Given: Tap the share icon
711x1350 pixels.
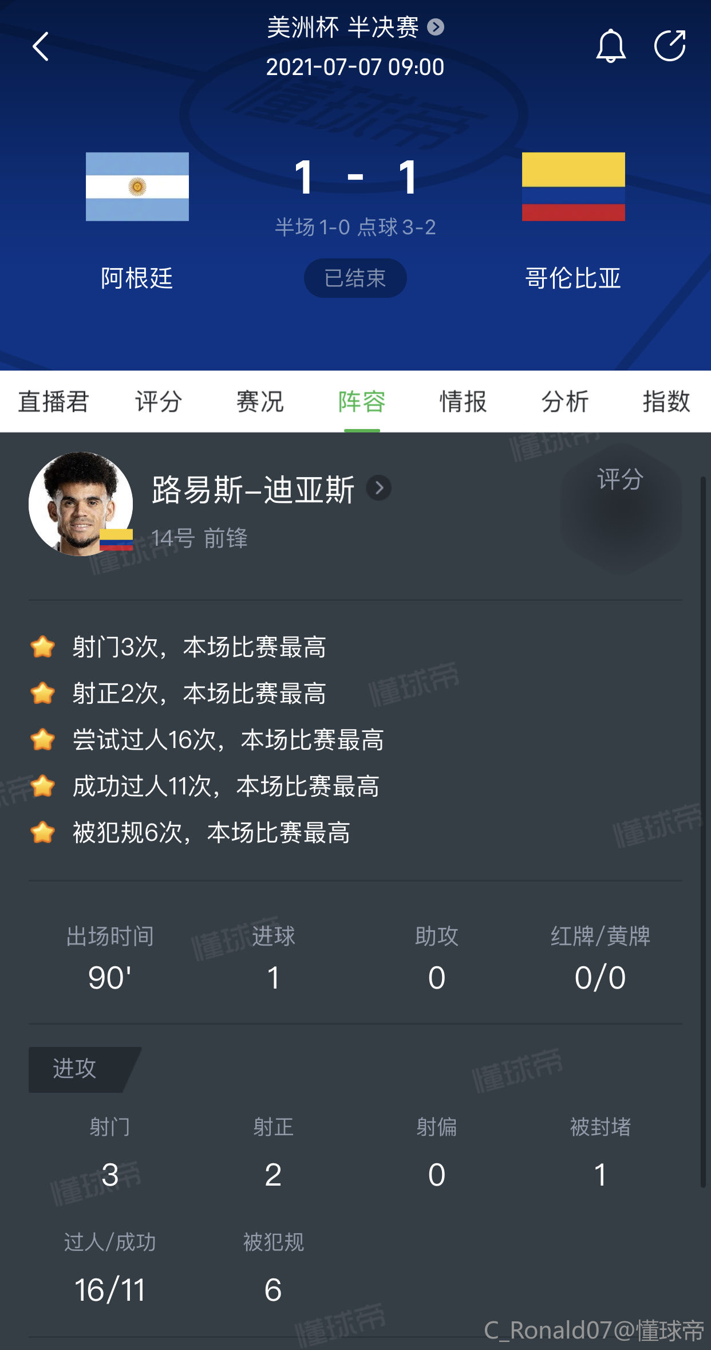Looking at the screenshot, I should tap(670, 46).
